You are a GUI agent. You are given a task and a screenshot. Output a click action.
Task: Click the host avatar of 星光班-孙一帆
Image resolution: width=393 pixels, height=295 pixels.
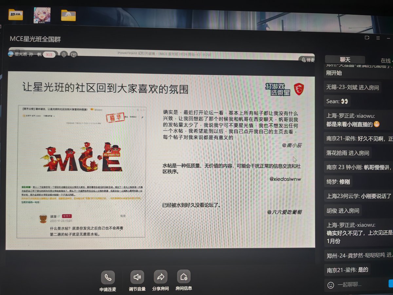[x=11, y=54]
